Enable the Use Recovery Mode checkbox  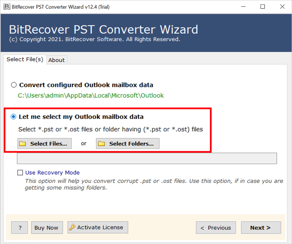point(20,173)
